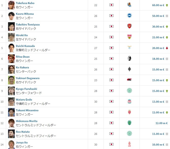Click the Arsenal crest beside Tomiyasu

[129, 26]
